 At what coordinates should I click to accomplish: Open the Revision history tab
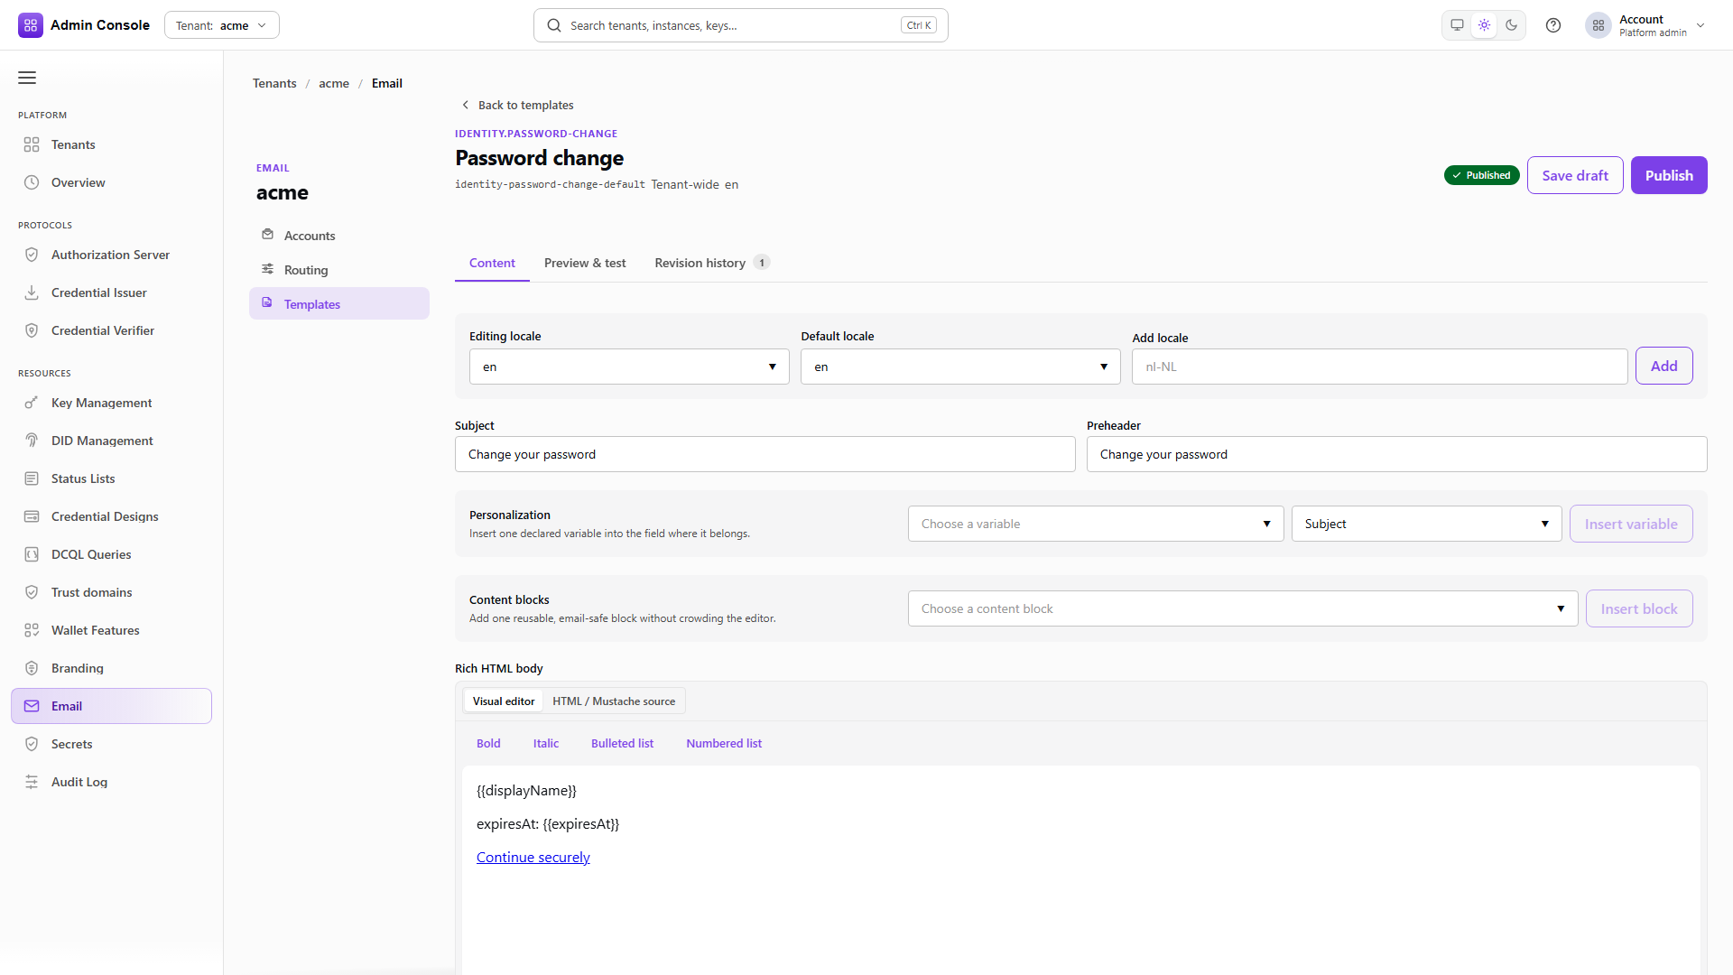(x=712, y=263)
